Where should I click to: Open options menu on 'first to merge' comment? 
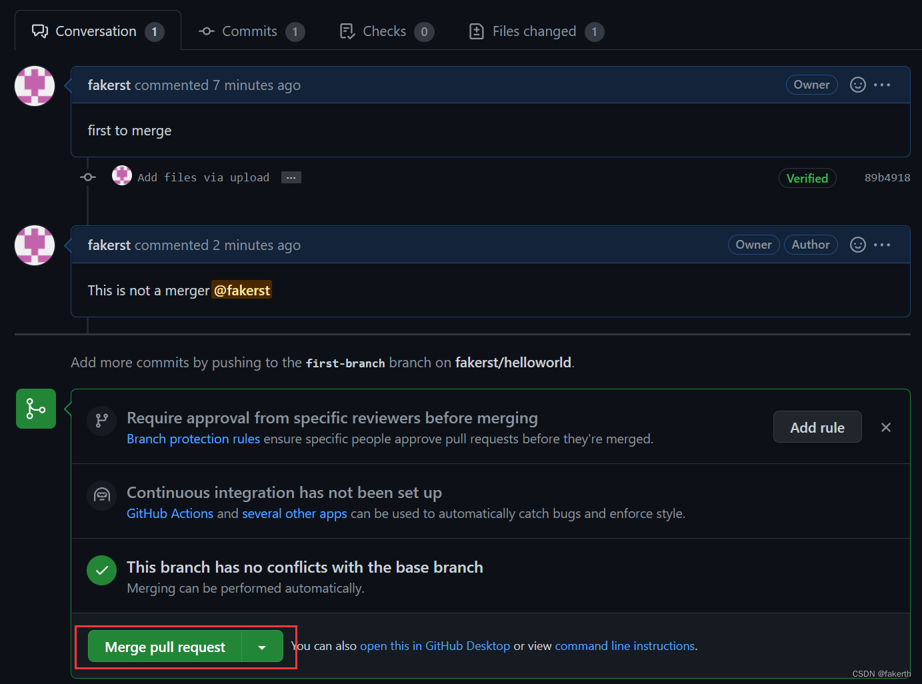pos(882,85)
